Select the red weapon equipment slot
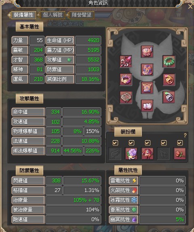 click(125, 61)
